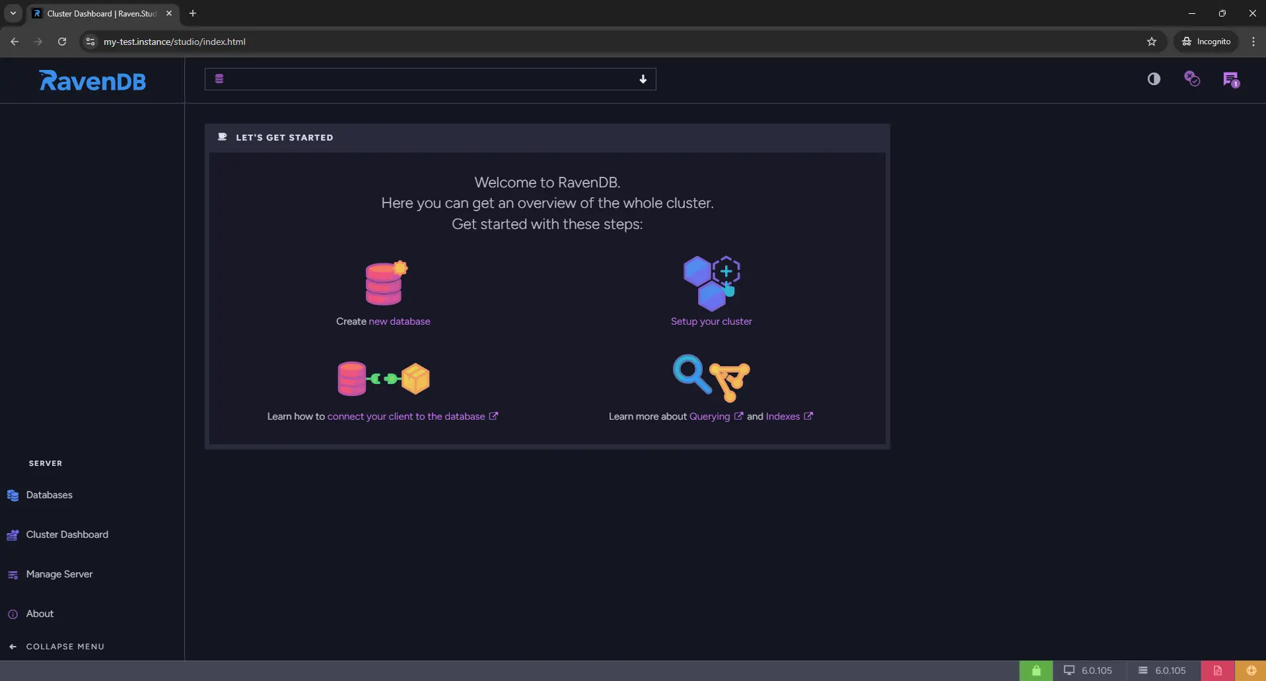This screenshot has height=681, width=1266.
Task: Open the 'Querying' documentation link
Action: click(x=709, y=416)
